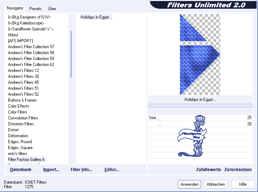This screenshot has width=258, height=192.
Task: Open Filter Info... dialog
Action: [81, 169]
